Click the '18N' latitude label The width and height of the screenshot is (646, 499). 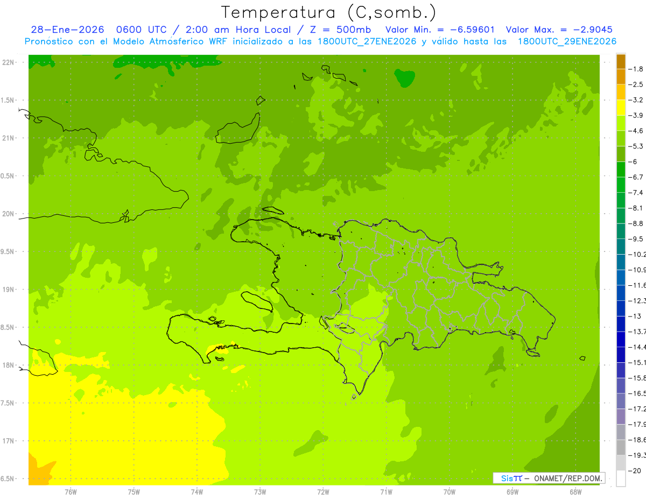pyautogui.click(x=9, y=365)
